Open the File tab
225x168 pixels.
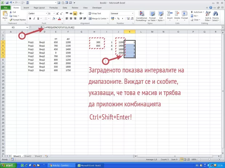coord(5,8)
